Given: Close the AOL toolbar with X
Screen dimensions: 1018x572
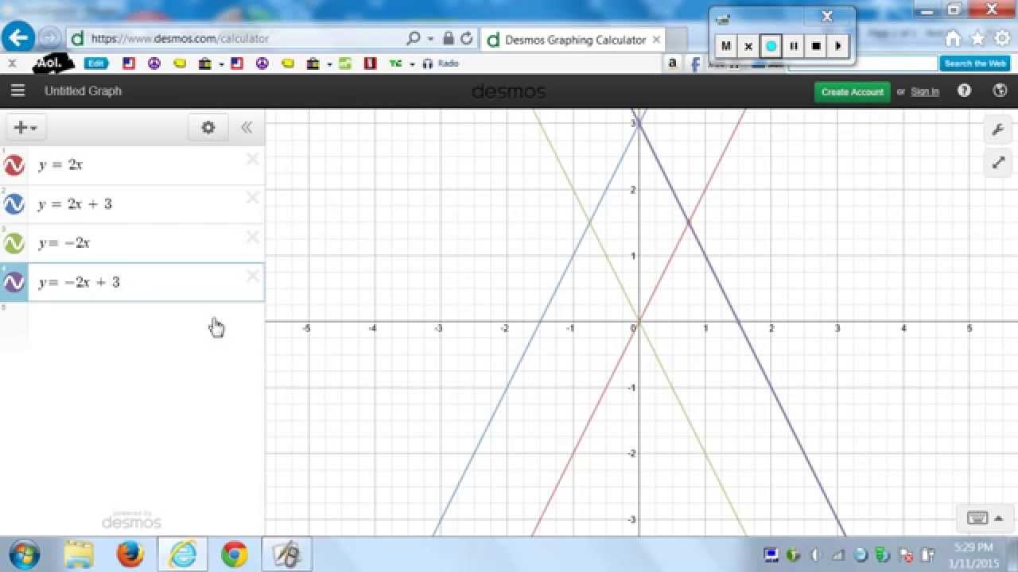Looking at the screenshot, I should click(x=12, y=63).
